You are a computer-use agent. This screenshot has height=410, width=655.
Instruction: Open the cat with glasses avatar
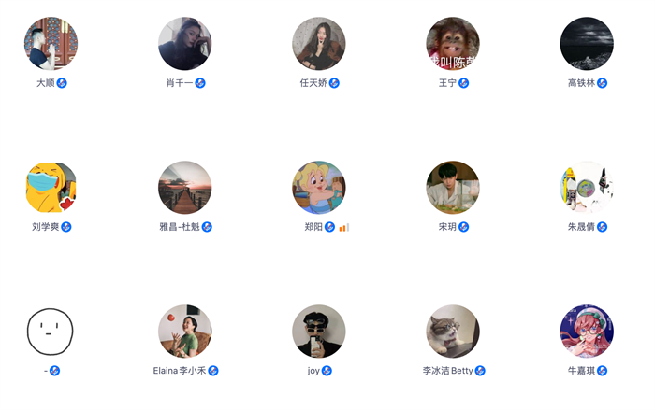[453, 332]
